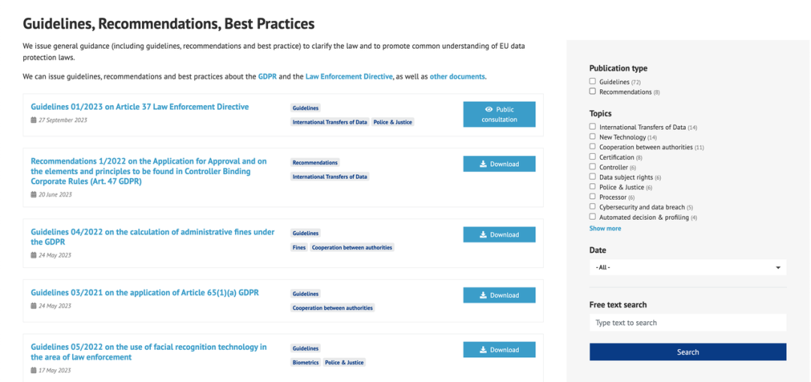
Task: Open the Date dropdown showing All
Action: 687,267
